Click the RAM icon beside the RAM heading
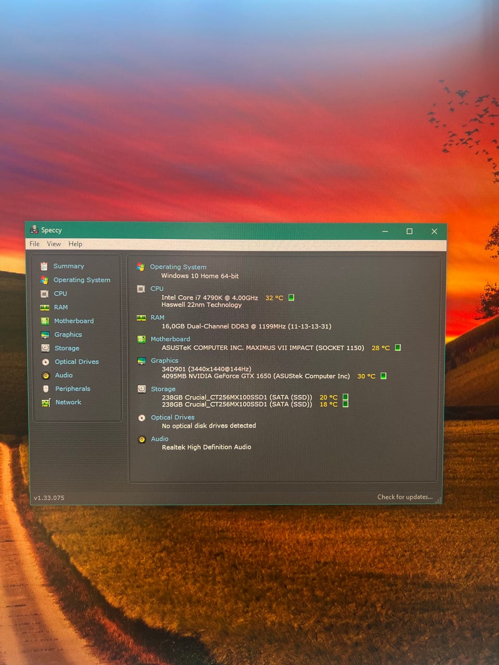The image size is (499, 665). tap(141, 317)
